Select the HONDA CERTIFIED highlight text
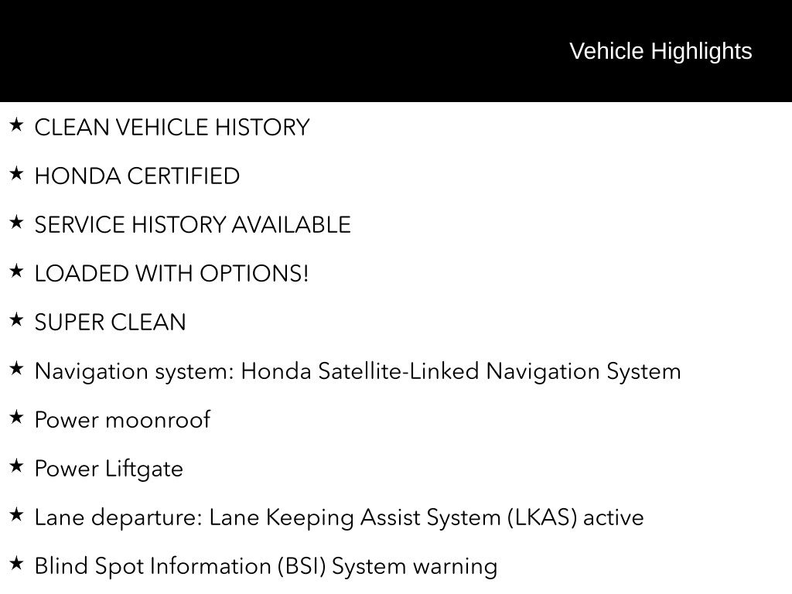 (137, 176)
